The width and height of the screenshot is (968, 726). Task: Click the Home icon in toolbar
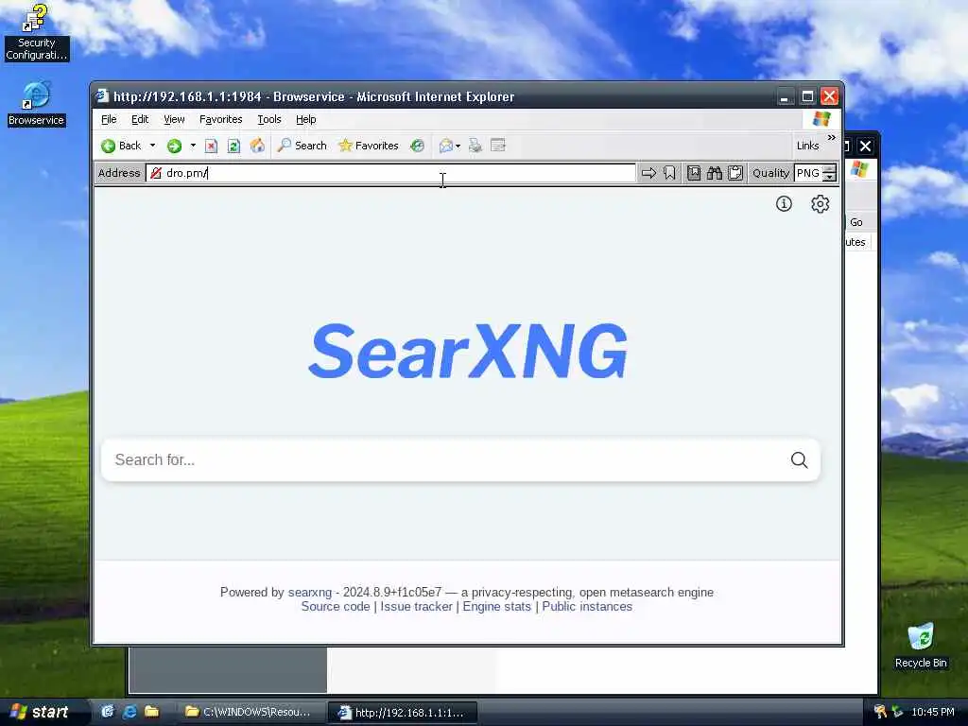(x=257, y=146)
